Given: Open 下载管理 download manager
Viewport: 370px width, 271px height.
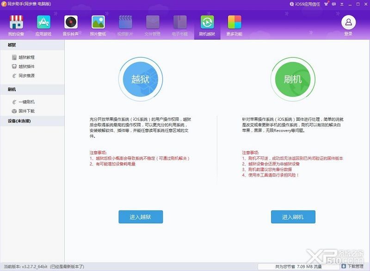Looking at the screenshot, I should coord(352,266).
